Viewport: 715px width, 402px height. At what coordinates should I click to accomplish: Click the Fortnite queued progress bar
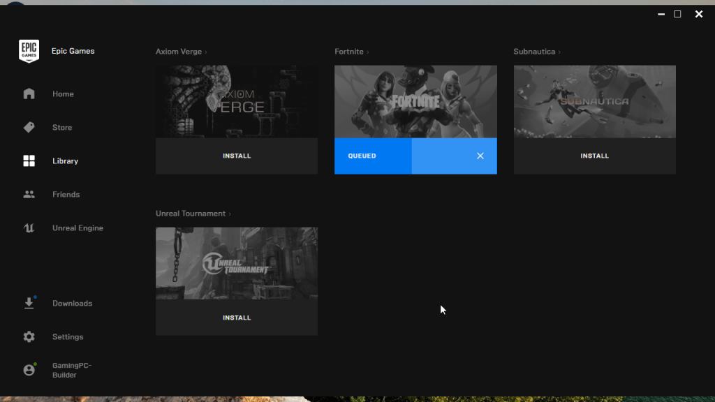(373, 156)
